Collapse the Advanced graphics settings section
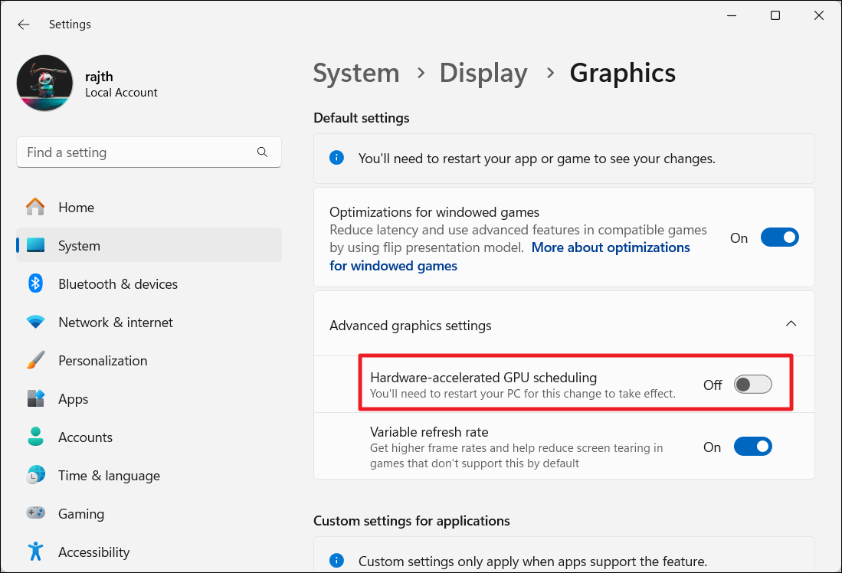Viewport: 842px width, 573px height. tap(791, 324)
